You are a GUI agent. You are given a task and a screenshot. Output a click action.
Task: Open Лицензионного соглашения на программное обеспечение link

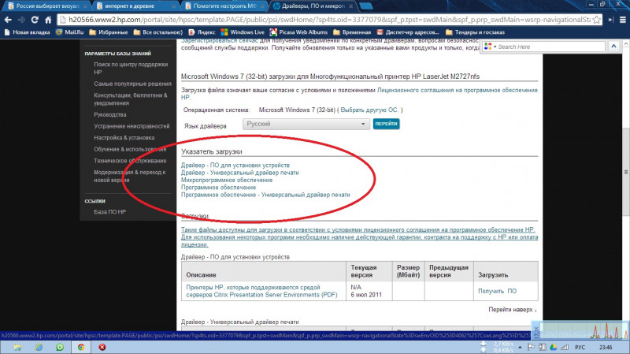(359, 94)
